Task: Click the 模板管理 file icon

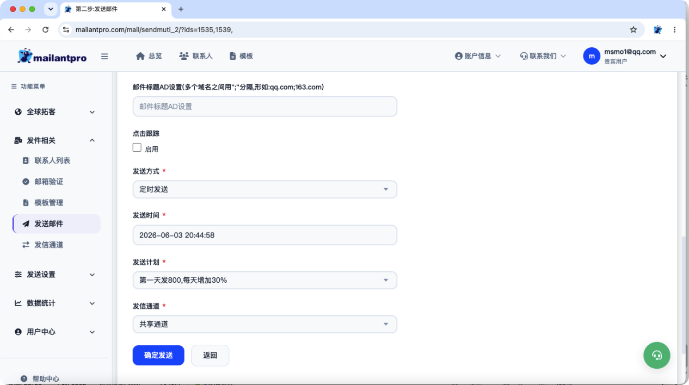Action: point(26,203)
